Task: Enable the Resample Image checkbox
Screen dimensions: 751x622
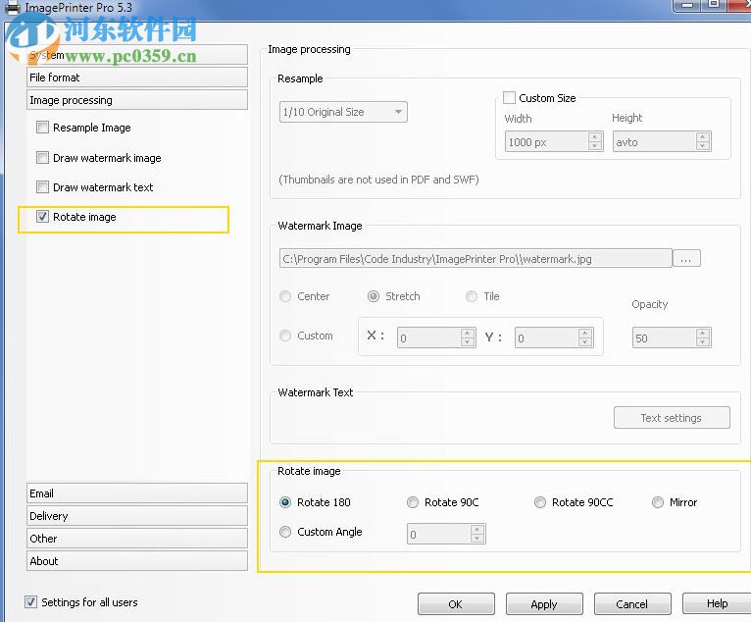Action: (42, 128)
